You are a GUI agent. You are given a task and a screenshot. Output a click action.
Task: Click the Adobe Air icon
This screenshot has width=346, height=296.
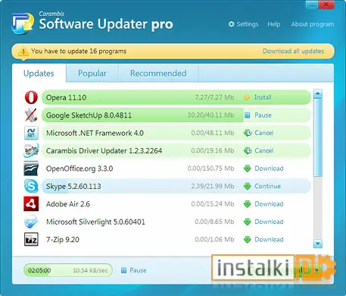click(31, 204)
